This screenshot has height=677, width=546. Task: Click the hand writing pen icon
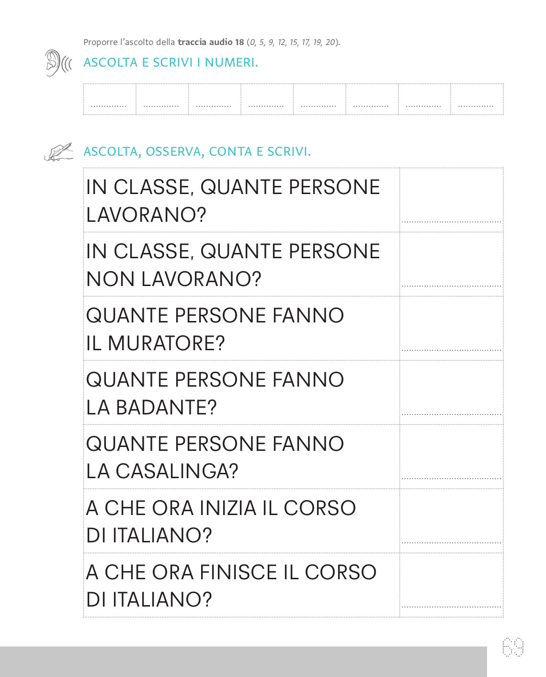click(58, 151)
